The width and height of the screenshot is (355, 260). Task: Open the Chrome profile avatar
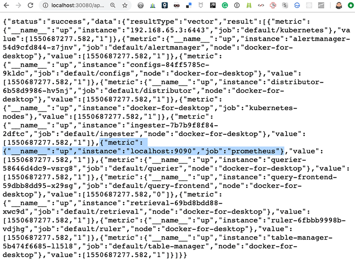click(339, 5)
